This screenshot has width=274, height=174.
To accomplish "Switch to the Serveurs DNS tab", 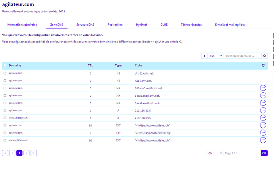I will tap(85, 25).
